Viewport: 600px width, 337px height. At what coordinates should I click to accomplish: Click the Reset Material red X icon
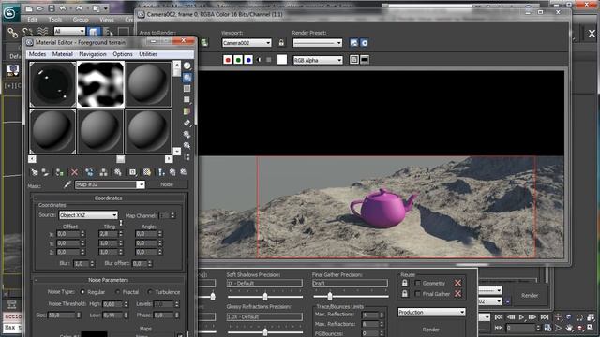coord(74,172)
